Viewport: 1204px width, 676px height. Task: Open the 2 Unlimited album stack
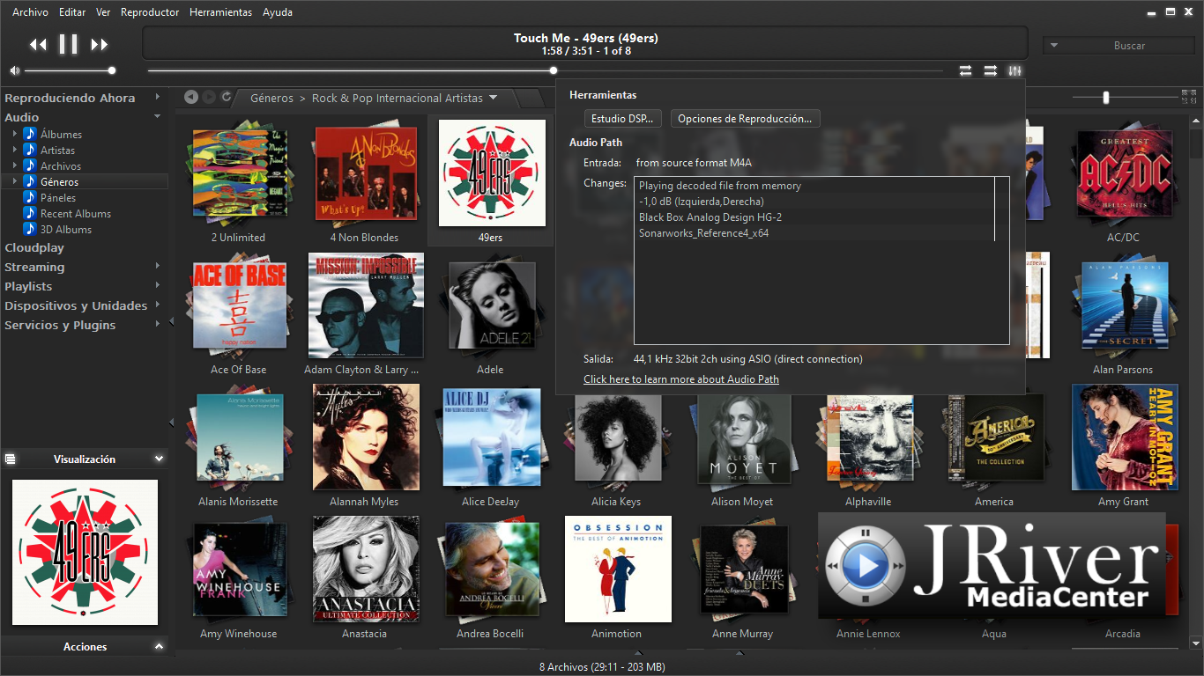click(x=238, y=173)
